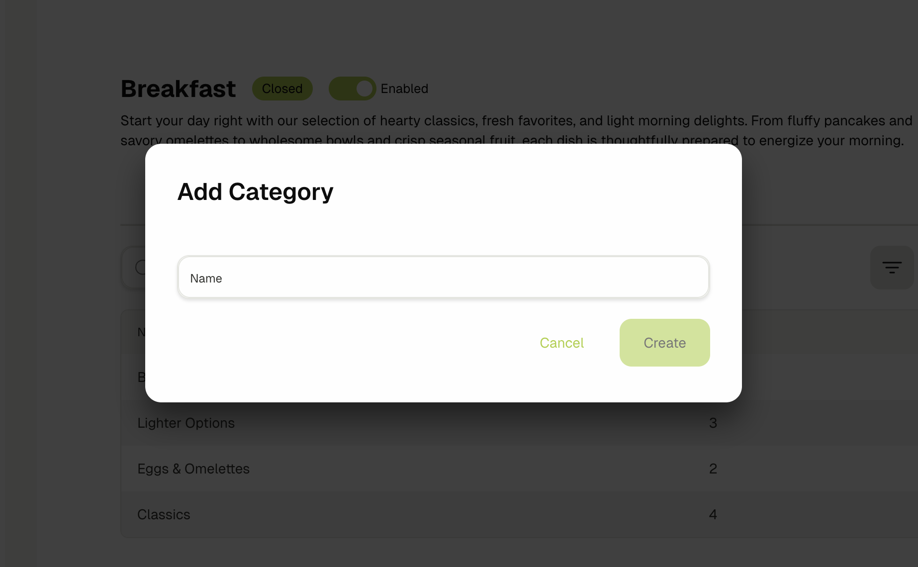Screen dimensions: 918x567
Task: Click the Add Category dialog heading
Action: [x=255, y=191]
